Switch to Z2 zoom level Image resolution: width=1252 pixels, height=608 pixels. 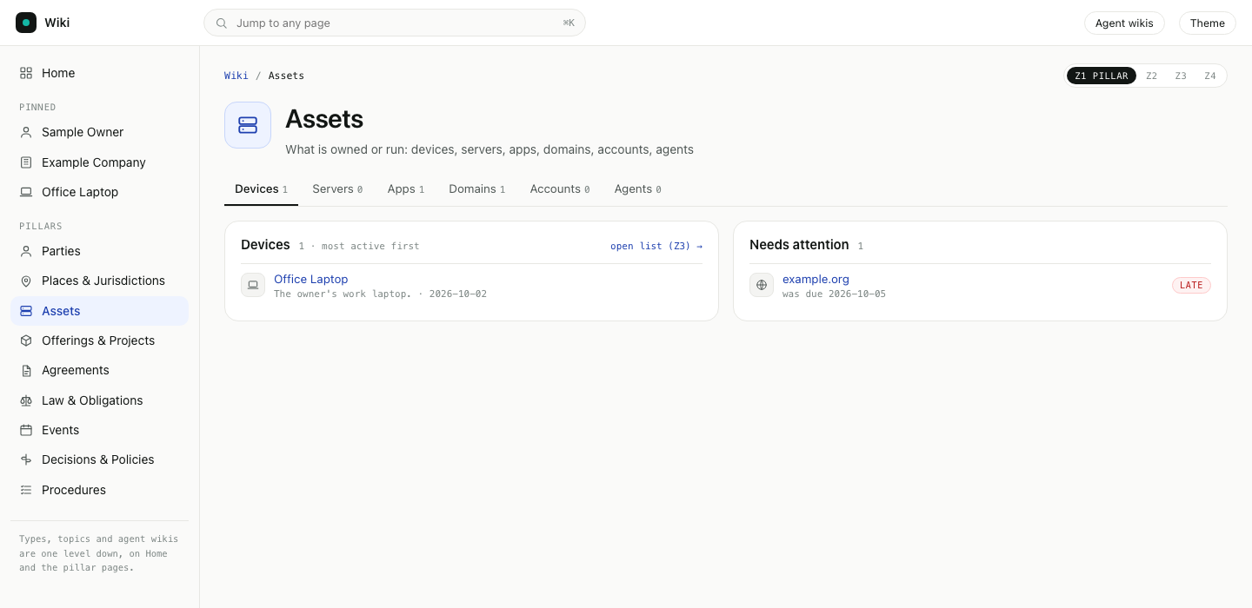point(1151,76)
